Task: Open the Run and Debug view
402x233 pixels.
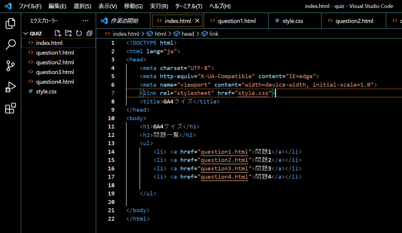Action: (10, 87)
